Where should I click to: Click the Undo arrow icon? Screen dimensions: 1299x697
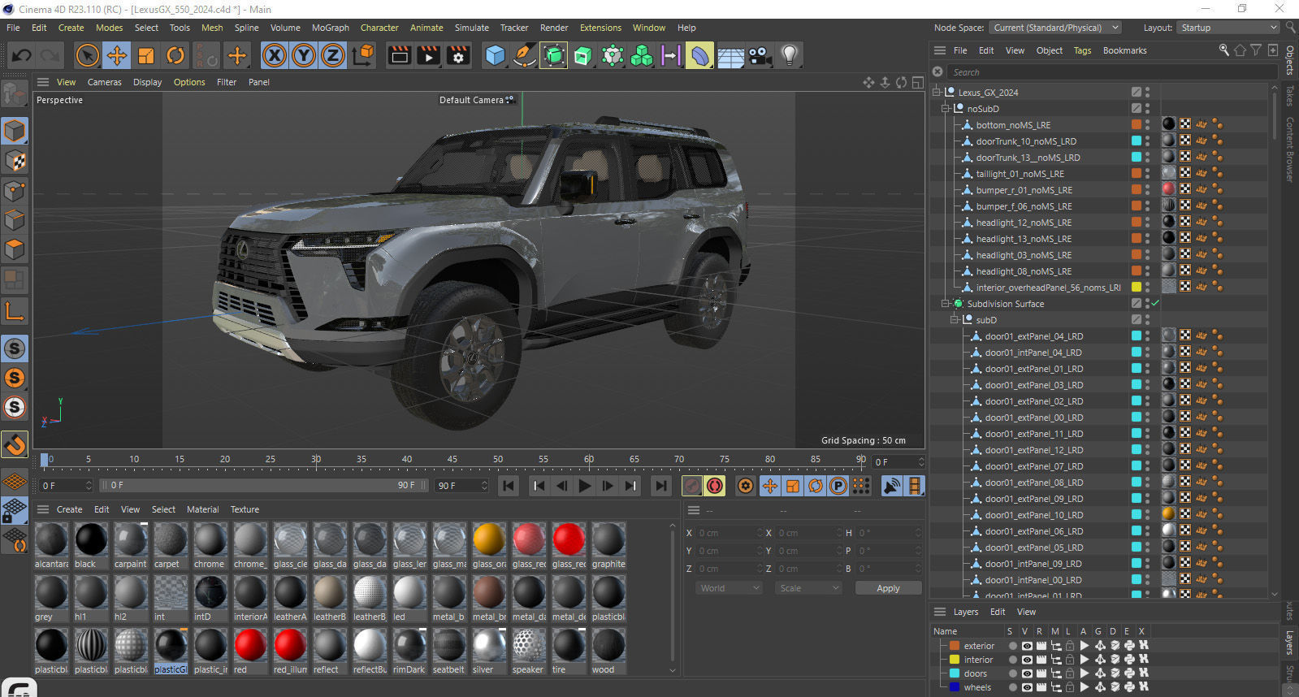coord(22,55)
